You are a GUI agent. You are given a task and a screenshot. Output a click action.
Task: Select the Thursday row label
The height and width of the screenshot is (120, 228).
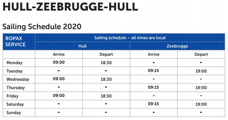pos(16,88)
